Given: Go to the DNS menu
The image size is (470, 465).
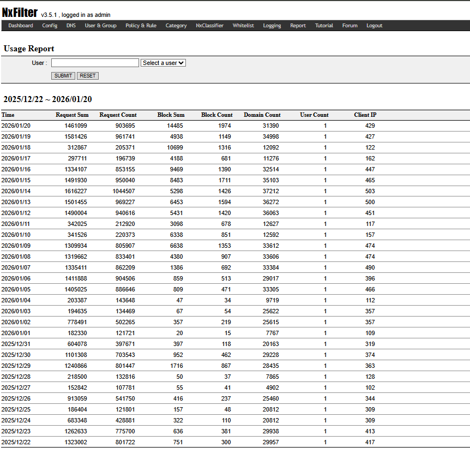Looking at the screenshot, I should tap(71, 26).
